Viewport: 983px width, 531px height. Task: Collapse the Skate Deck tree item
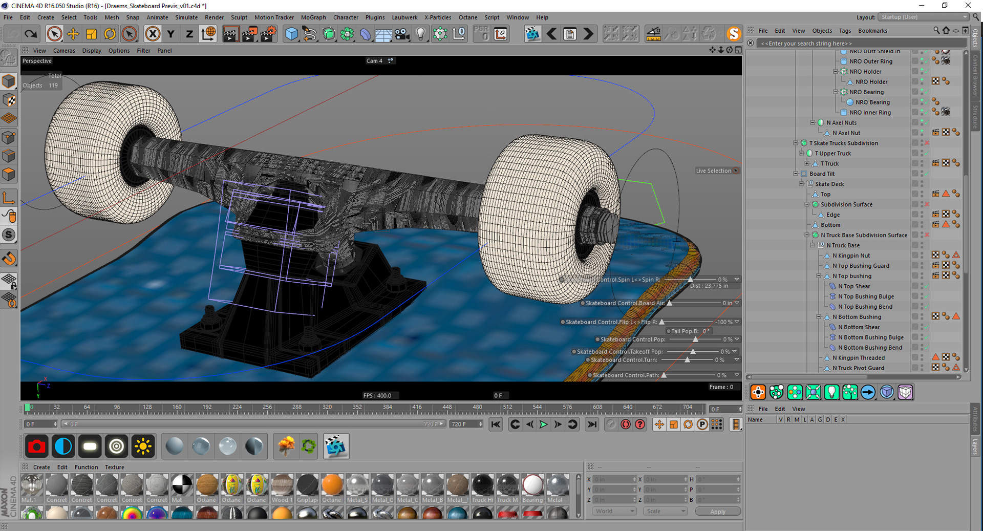tap(802, 184)
